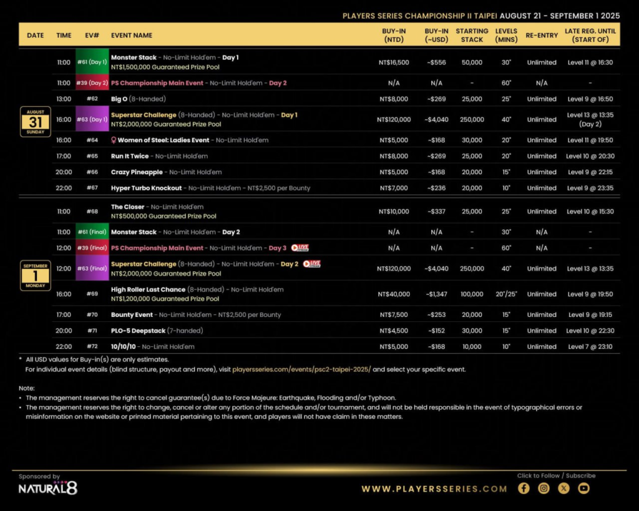Image resolution: width=639 pixels, height=511 pixels.
Task: Click the Facebook follow icon
Action: [x=524, y=489]
